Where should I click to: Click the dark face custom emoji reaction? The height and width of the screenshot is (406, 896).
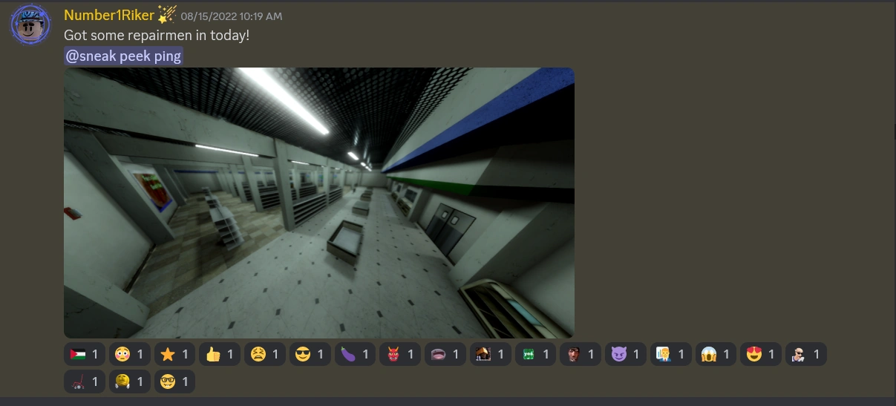click(x=581, y=355)
